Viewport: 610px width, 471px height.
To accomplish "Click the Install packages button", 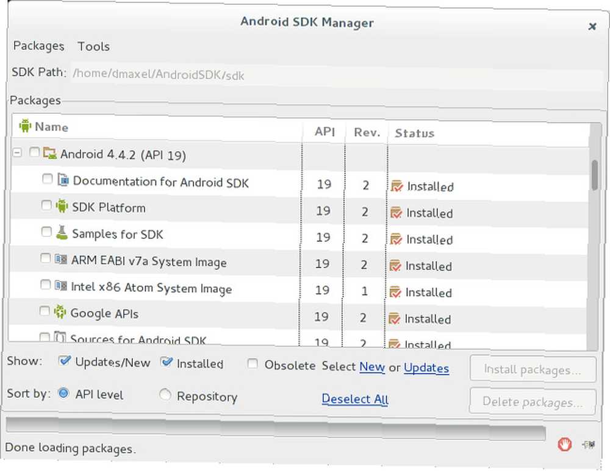I will coord(533,369).
